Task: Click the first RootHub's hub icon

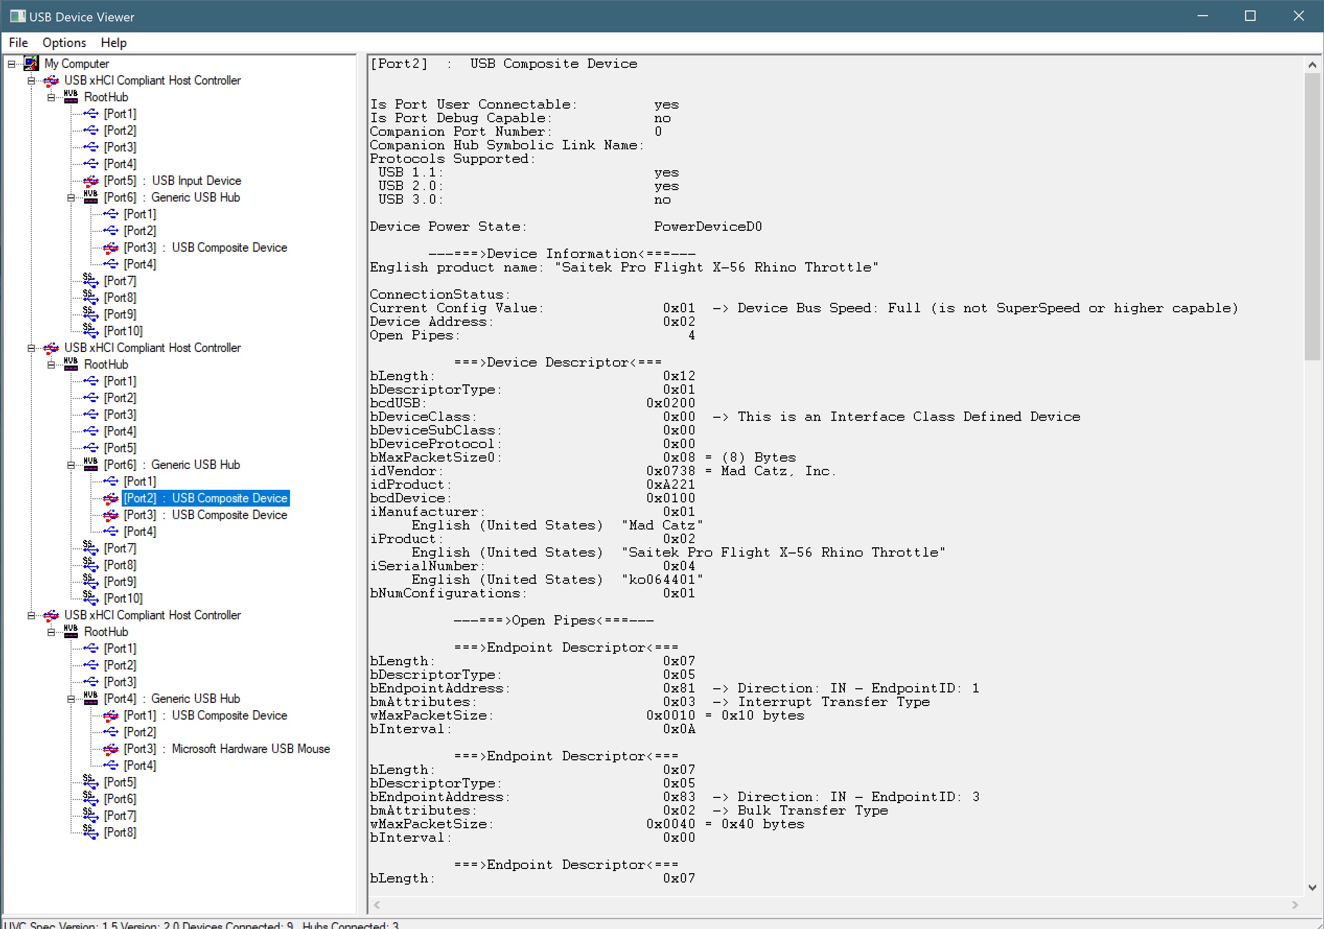Action: click(x=71, y=97)
